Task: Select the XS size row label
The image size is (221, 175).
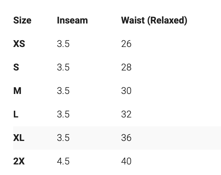Action: pos(19,44)
